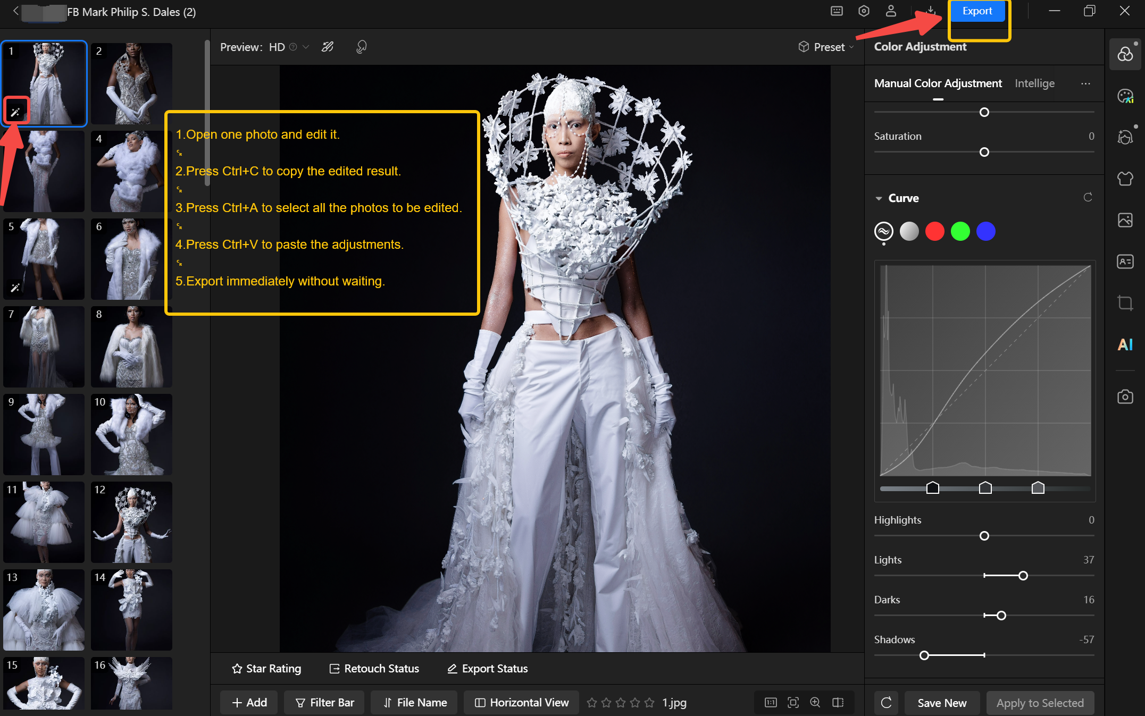Open the Preset dropdown
Viewport: 1145px width, 716px height.
(x=826, y=47)
